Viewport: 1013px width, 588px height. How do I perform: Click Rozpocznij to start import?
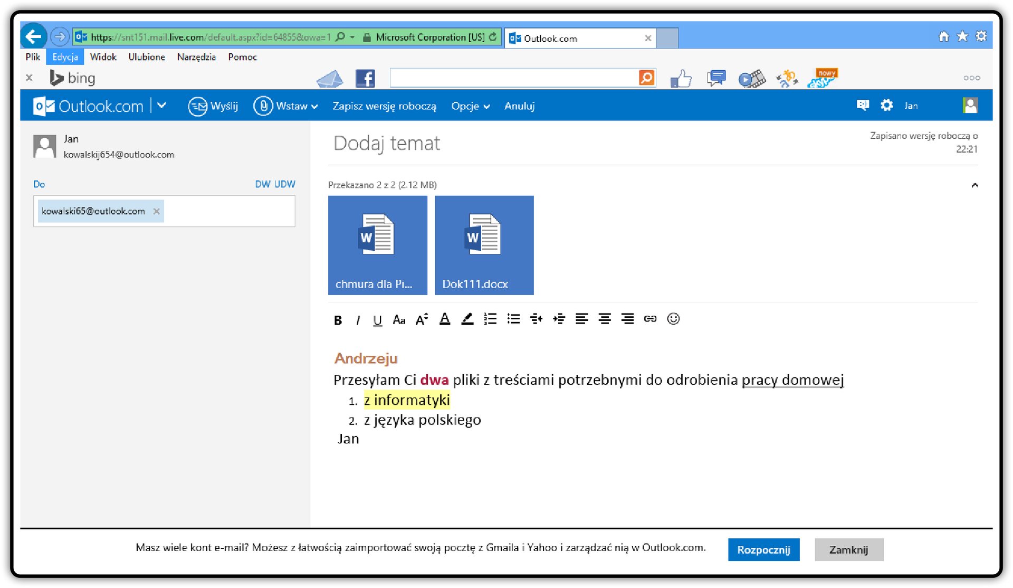coord(763,549)
